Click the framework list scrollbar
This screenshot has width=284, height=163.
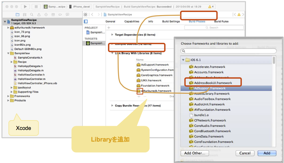[x=274, y=60]
